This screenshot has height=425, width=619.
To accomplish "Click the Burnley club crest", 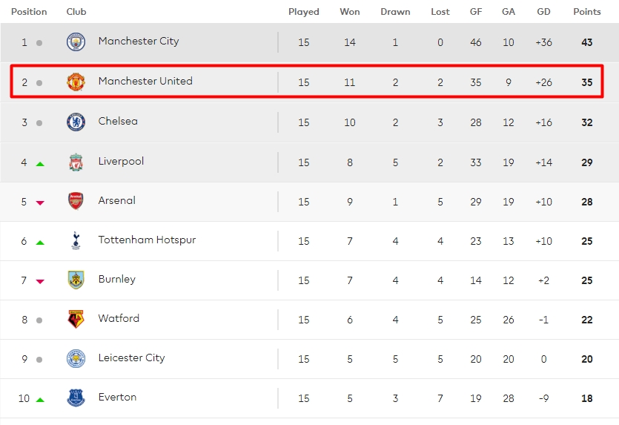I will point(76,280).
